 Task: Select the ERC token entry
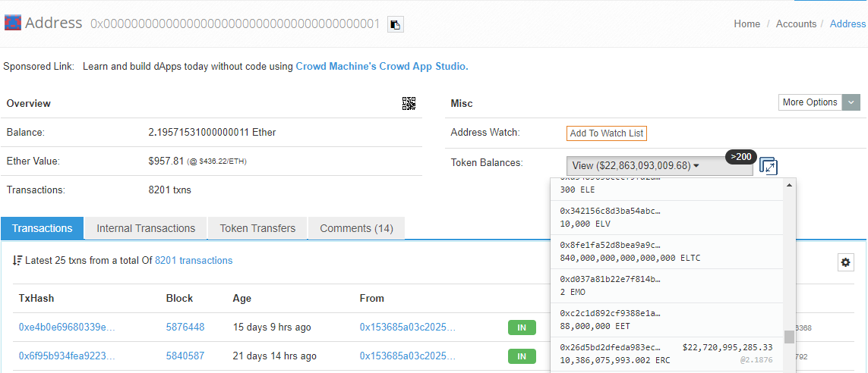tap(666, 353)
